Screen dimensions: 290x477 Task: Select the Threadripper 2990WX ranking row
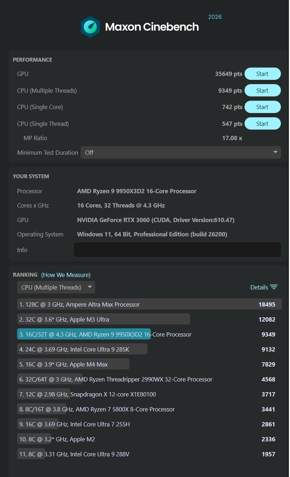click(149, 379)
